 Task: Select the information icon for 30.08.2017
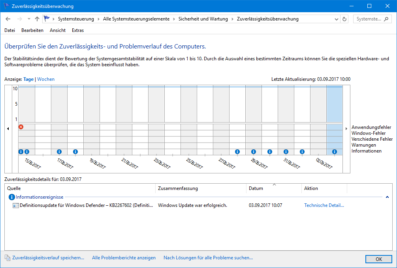270,152
